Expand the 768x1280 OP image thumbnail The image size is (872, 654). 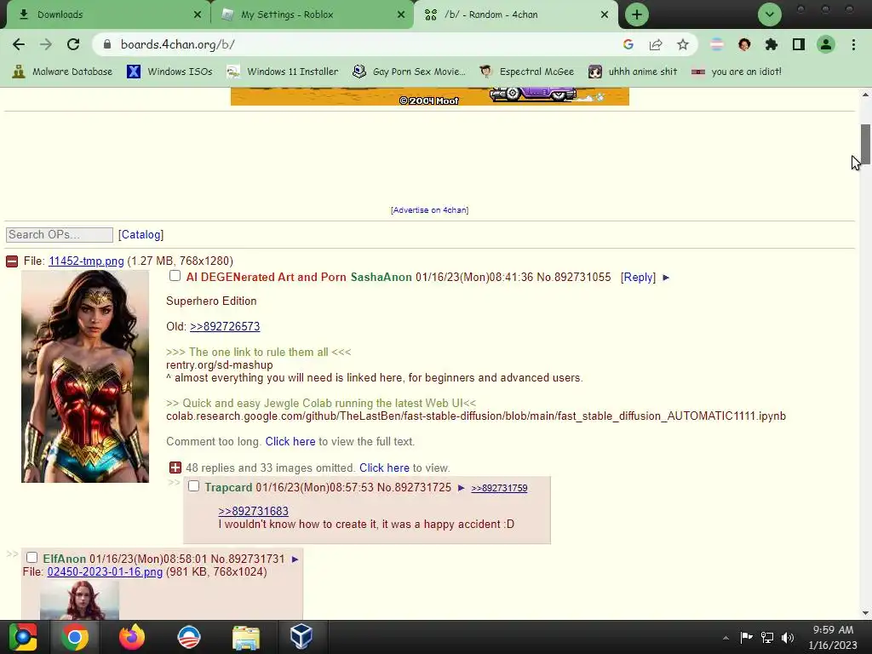pyautogui.click(x=85, y=376)
